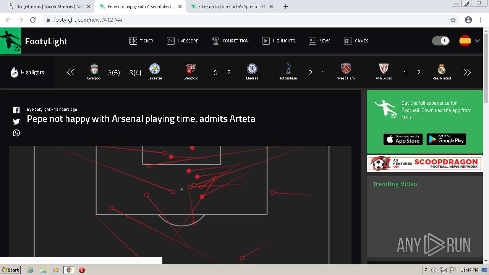Click the Ath Bilbao club crest
The height and width of the screenshot is (275, 489).
(384, 69)
